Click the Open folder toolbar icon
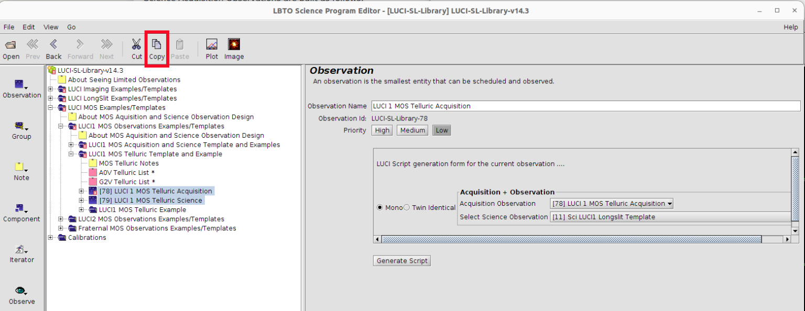 (10, 45)
